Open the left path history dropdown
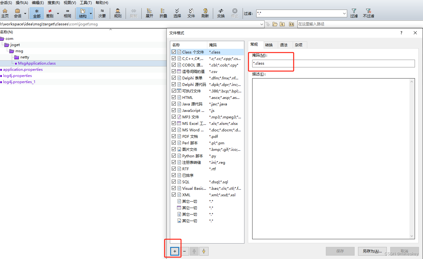423x259 pixels. click(262, 24)
